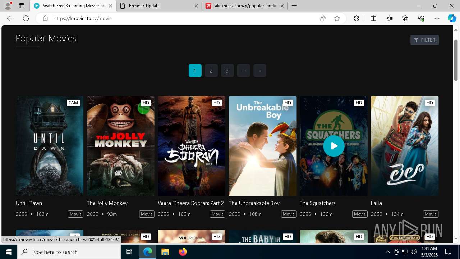
Task: Open The Unbreakable Boy poster
Action: click(x=263, y=146)
